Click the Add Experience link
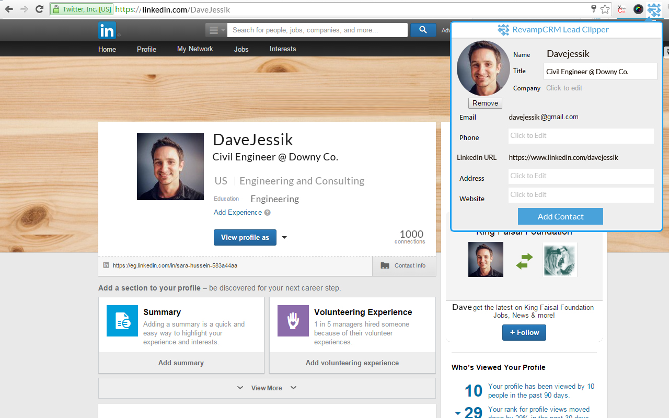This screenshot has width=669, height=418. (x=238, y=212)
